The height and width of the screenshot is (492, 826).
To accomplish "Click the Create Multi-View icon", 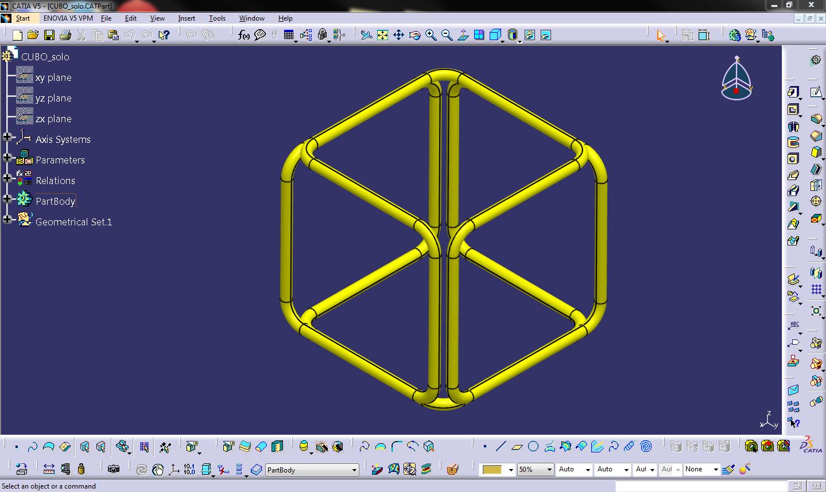I will point(479,35).
